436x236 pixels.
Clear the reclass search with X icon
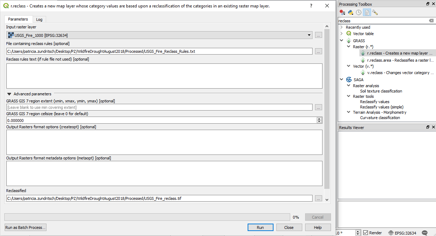[431, 21]
